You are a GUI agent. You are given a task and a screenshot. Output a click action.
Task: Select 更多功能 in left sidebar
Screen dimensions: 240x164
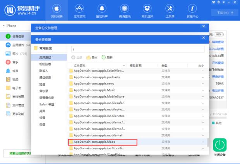tap(15, 114)
